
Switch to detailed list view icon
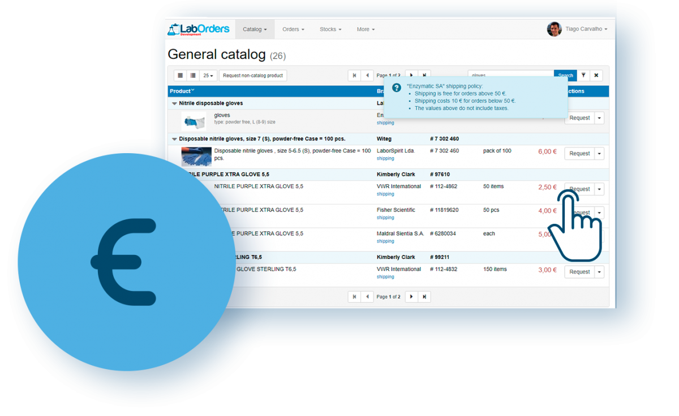point(193,75)
